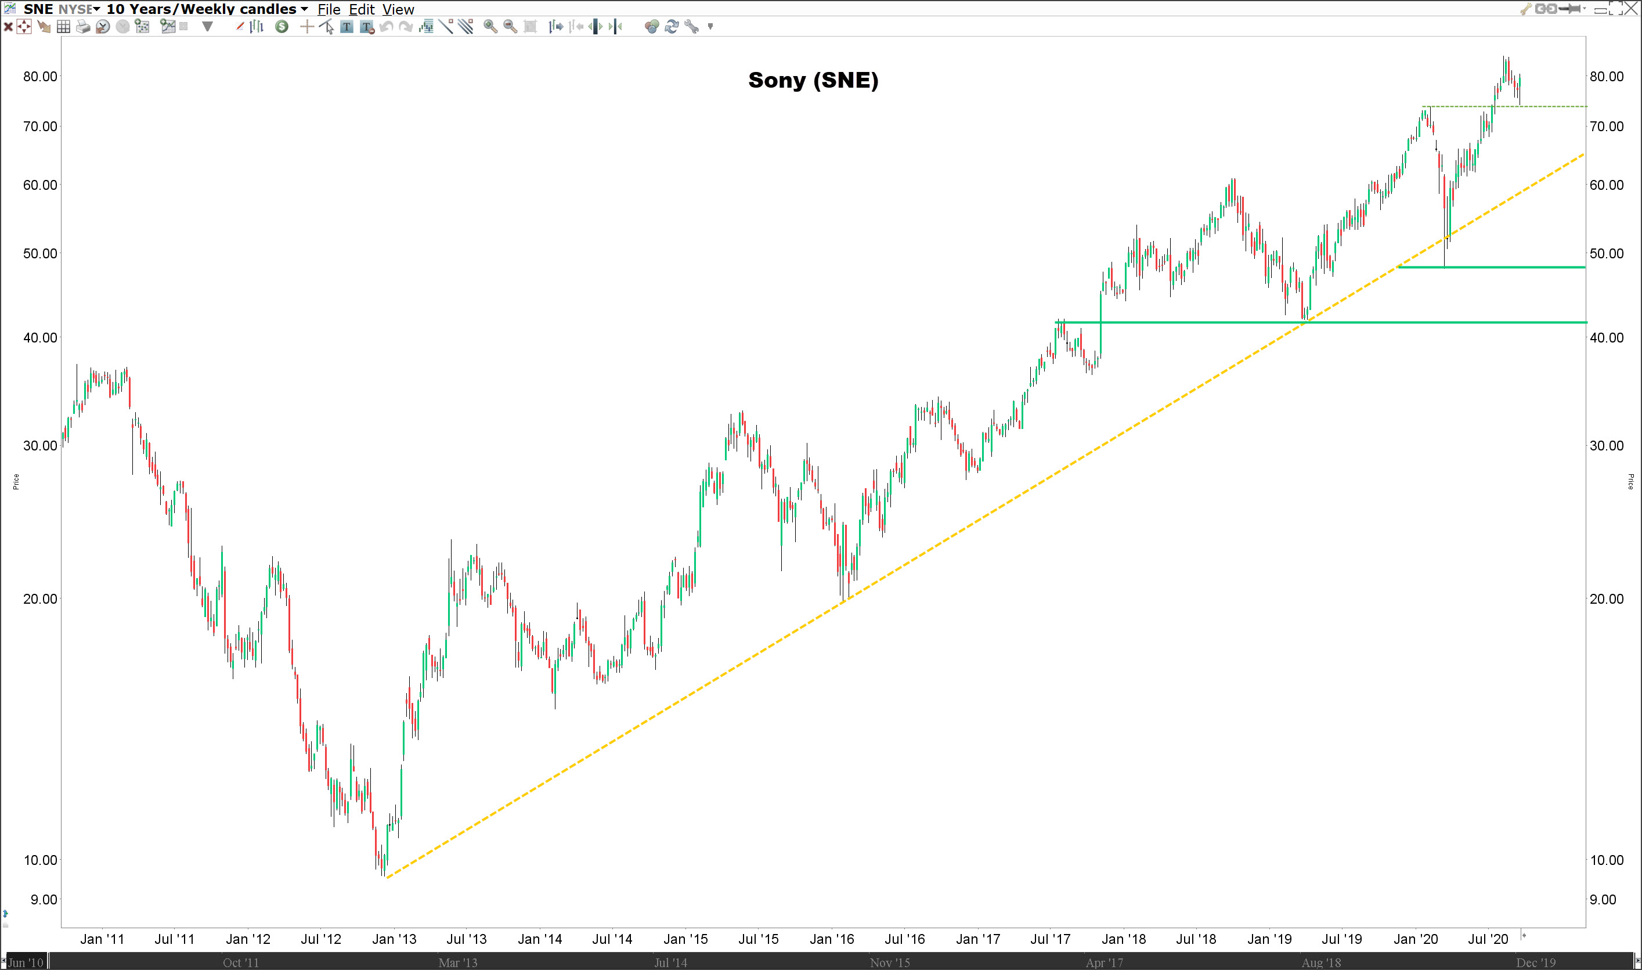Zoom in with plus magnifier

pos(490,27)
